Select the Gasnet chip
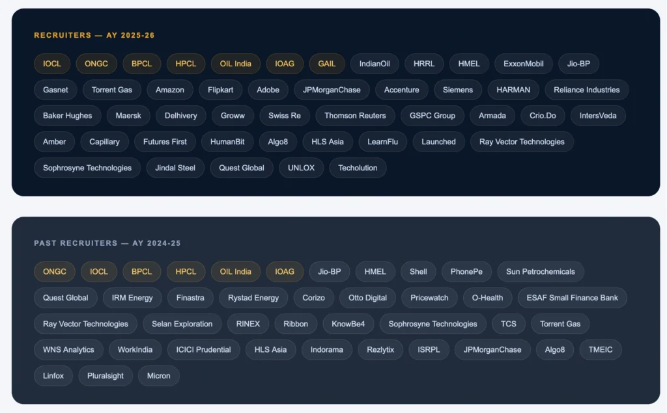 click(x=55, y=90)
